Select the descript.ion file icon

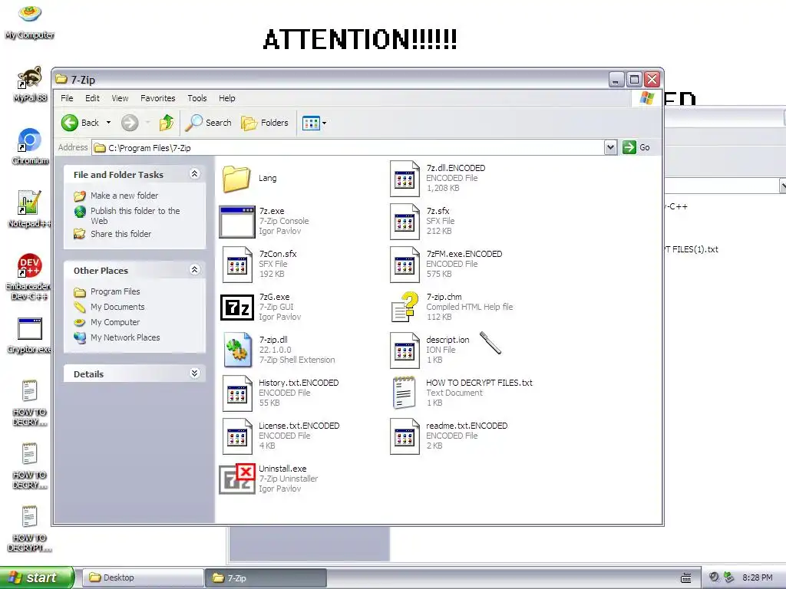[404, 350]
